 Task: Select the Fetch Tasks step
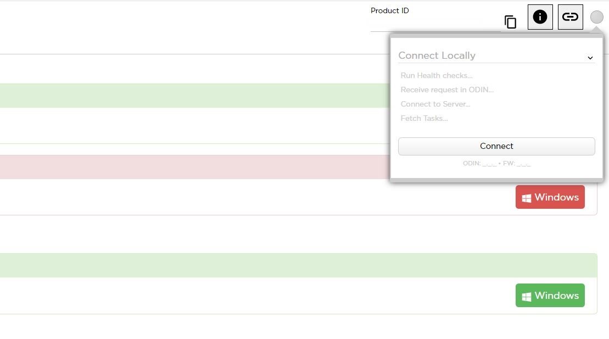click(x=424, y=118)
